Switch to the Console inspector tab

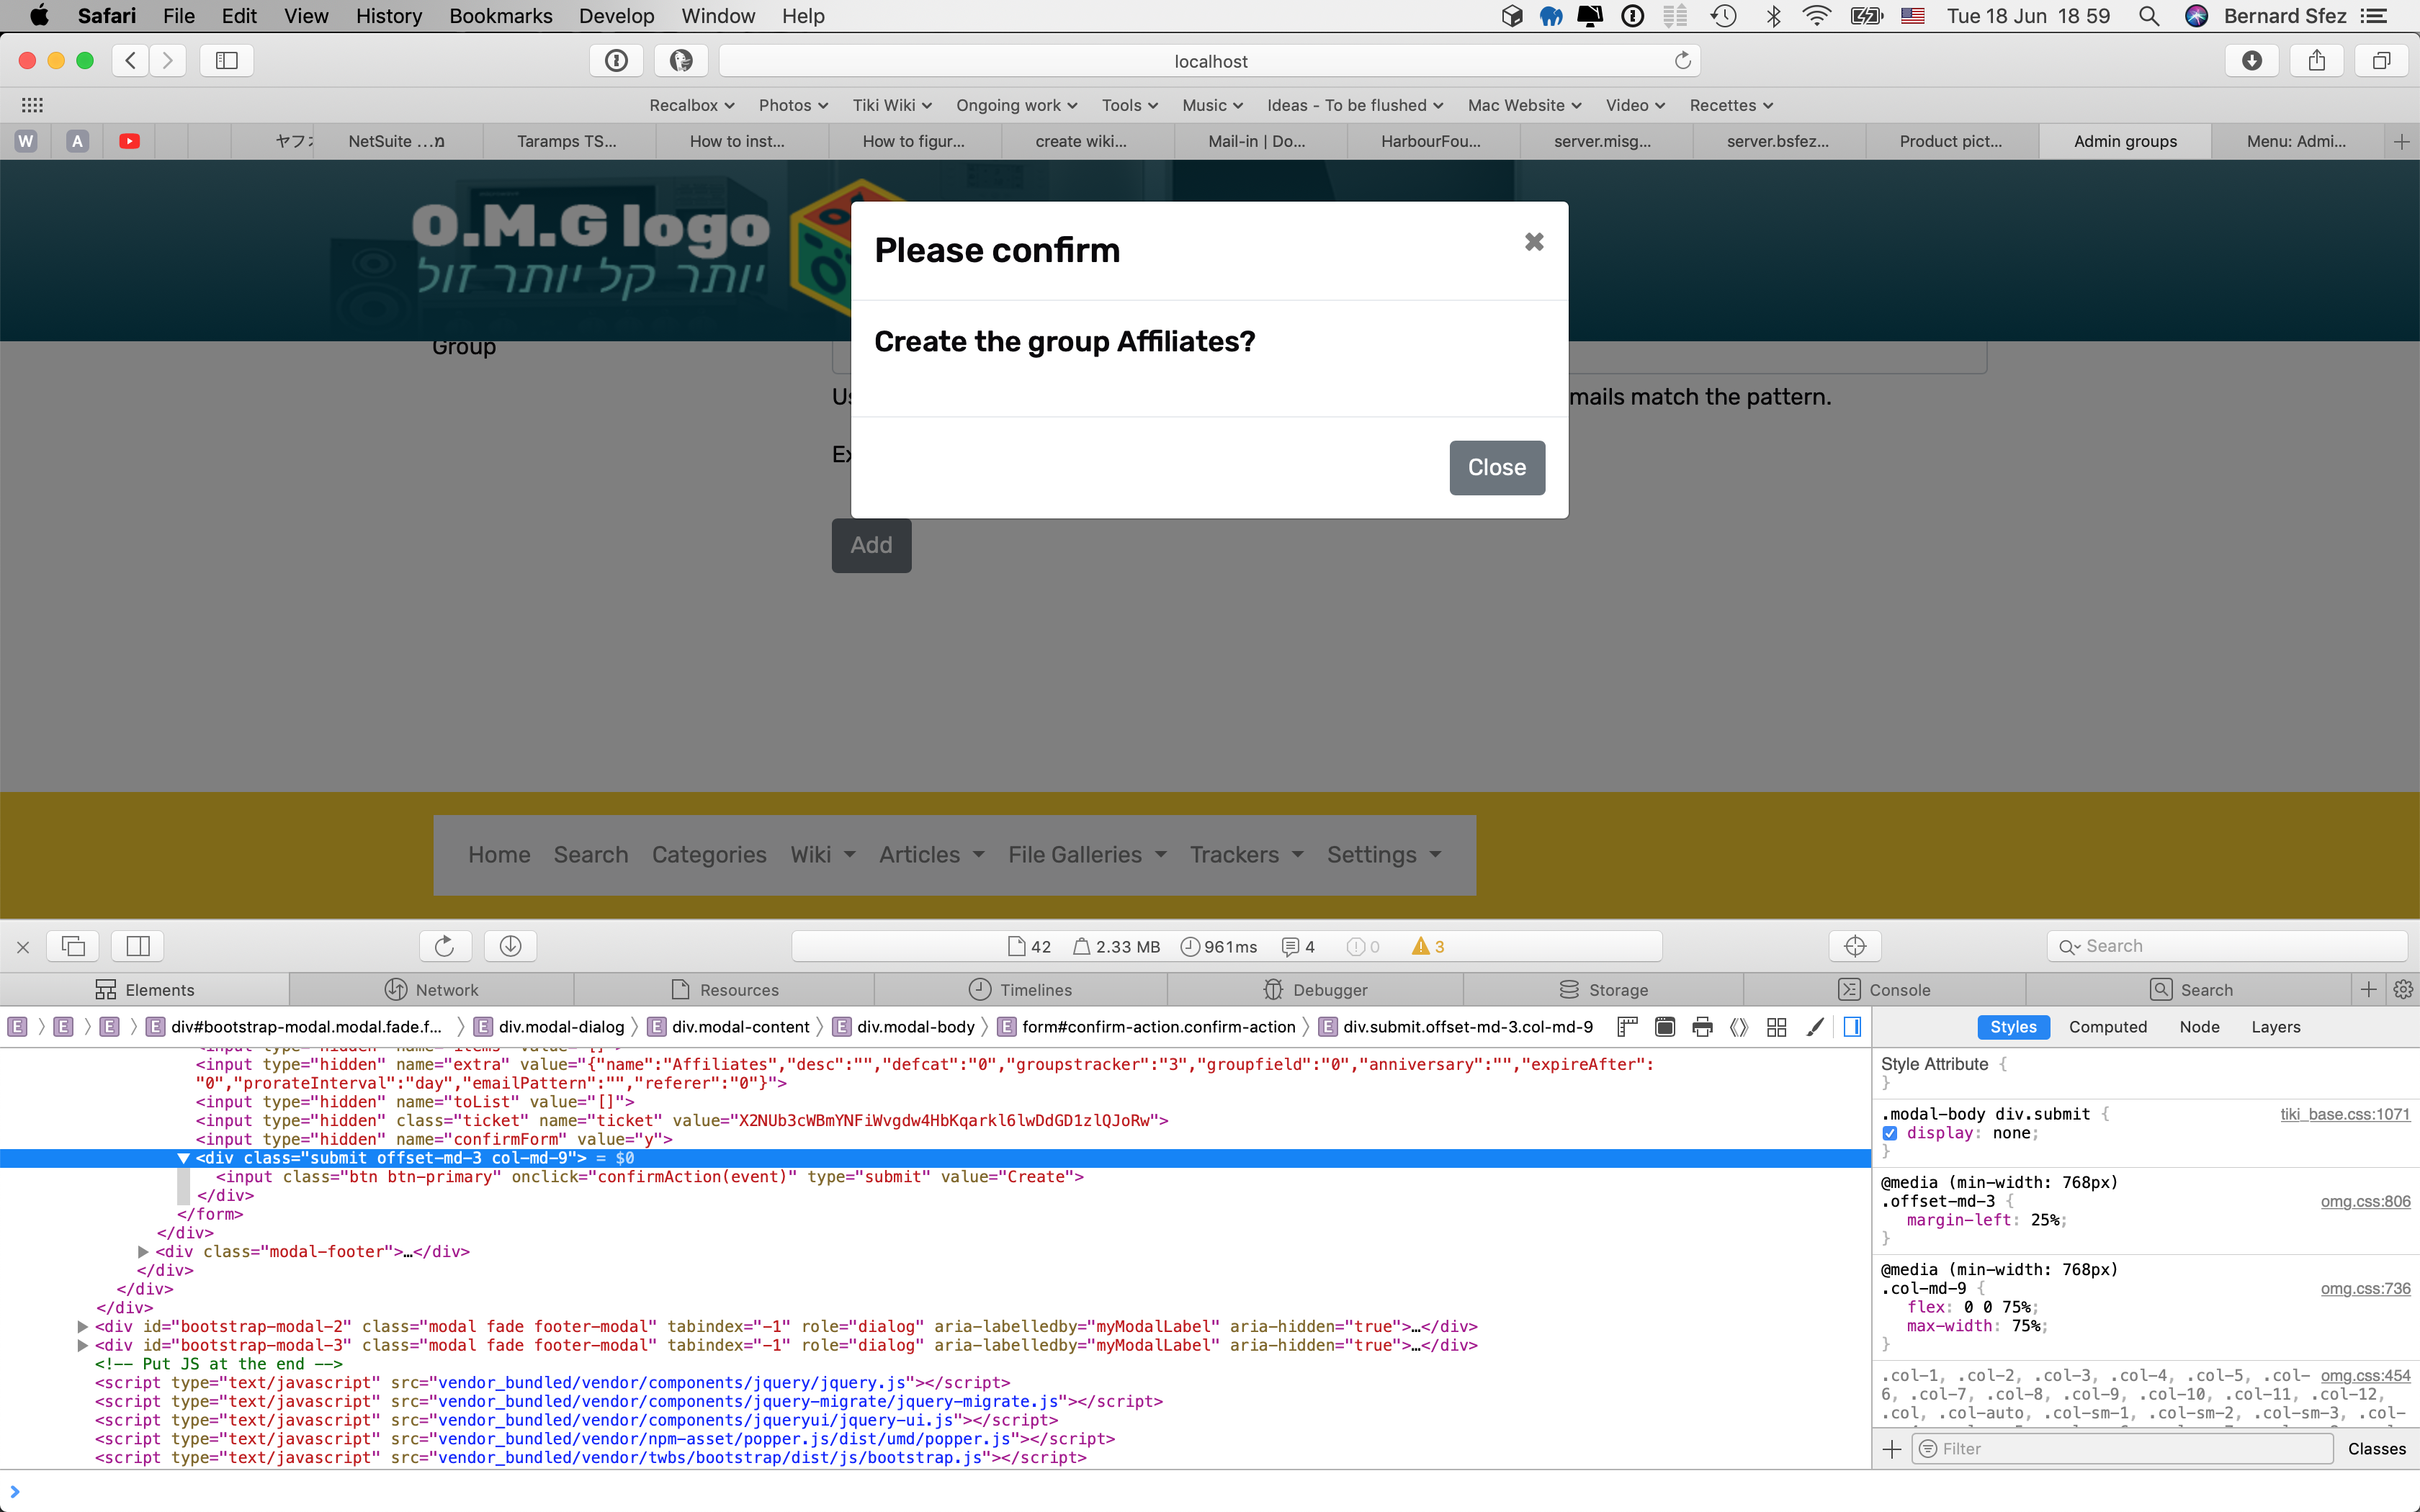[1884, 990]
